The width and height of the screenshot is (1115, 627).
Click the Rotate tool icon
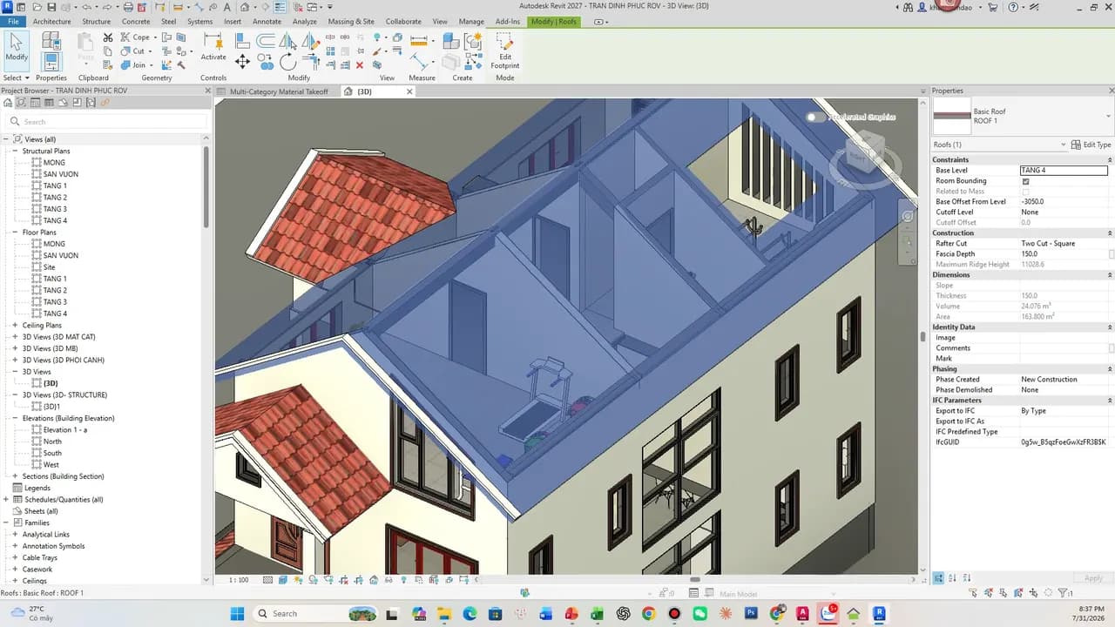tap(287, 61)
